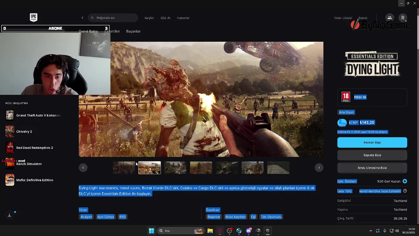419x236 pixels.
Task: Select the highlighted second carousel thumbnail
Action: [x=150, y=167]
